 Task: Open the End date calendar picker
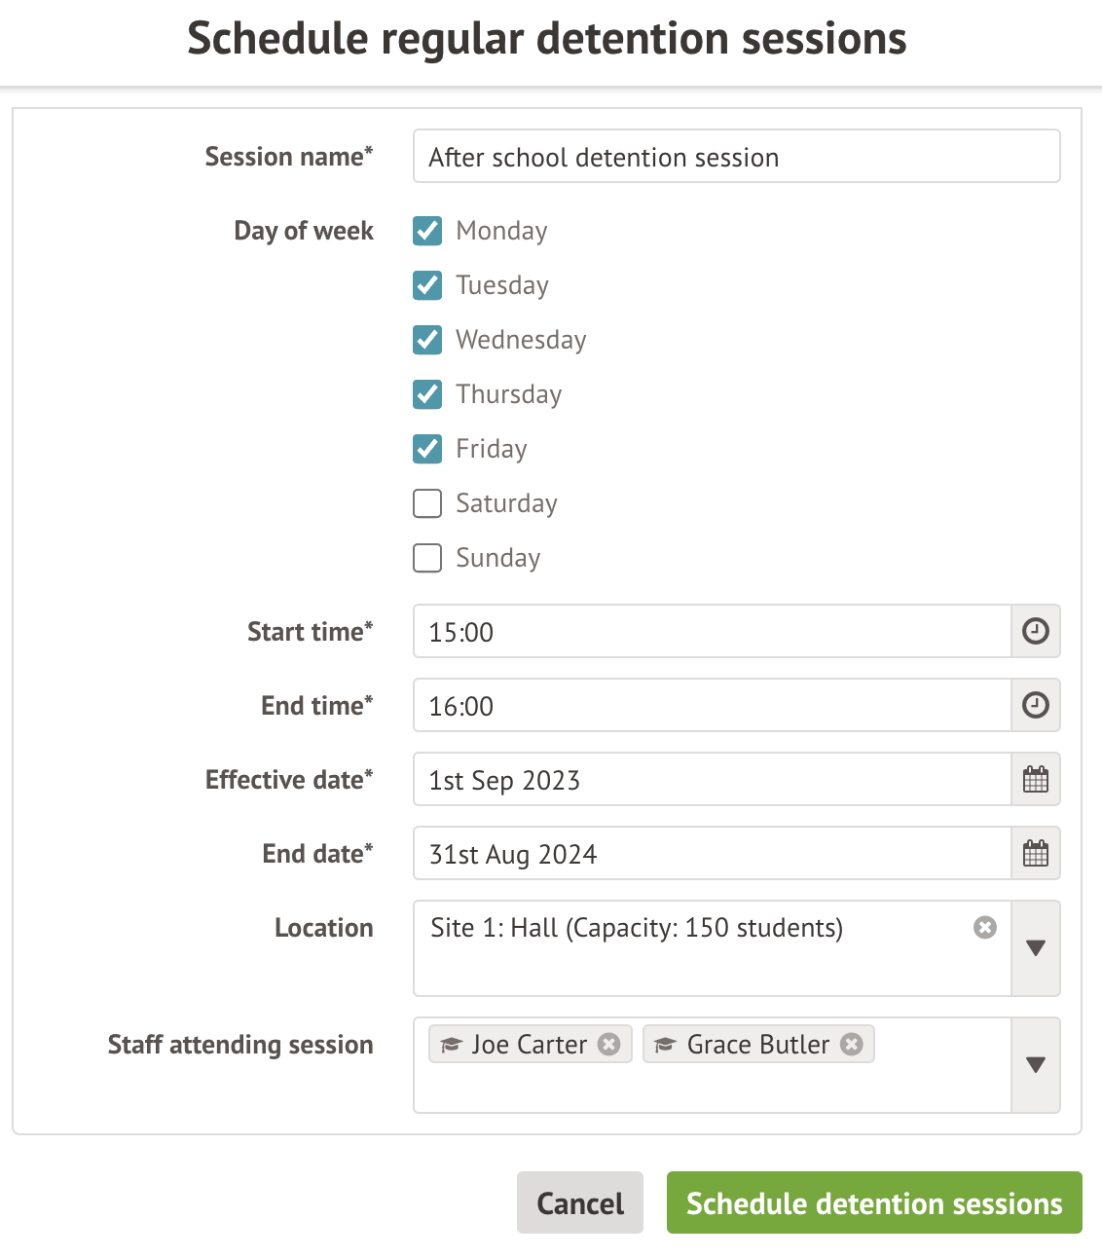coord(1036,853)
